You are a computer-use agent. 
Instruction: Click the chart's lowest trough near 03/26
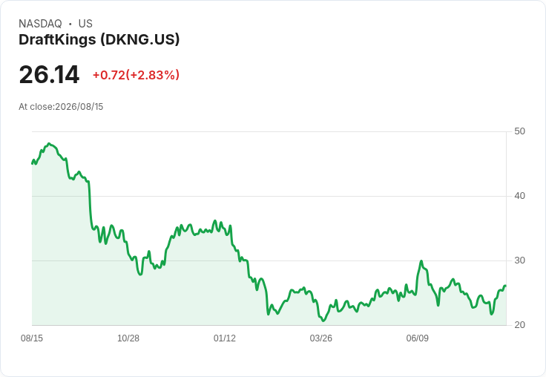pos(323,320)
